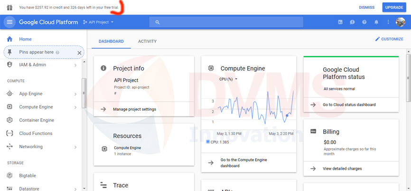Viewport: 411px width, 191px height.
Task: Expand the Networking submenu chevron
Action: pyautogui.click(x=75, y=147)
